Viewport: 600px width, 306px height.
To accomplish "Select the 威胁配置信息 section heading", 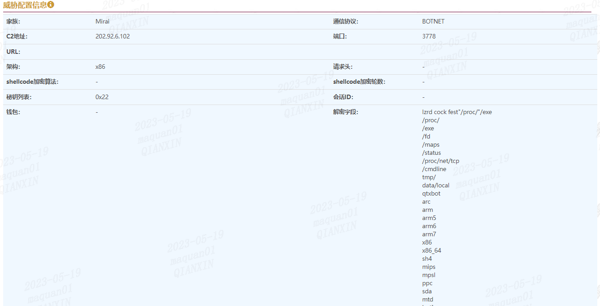I will point(25,5).
